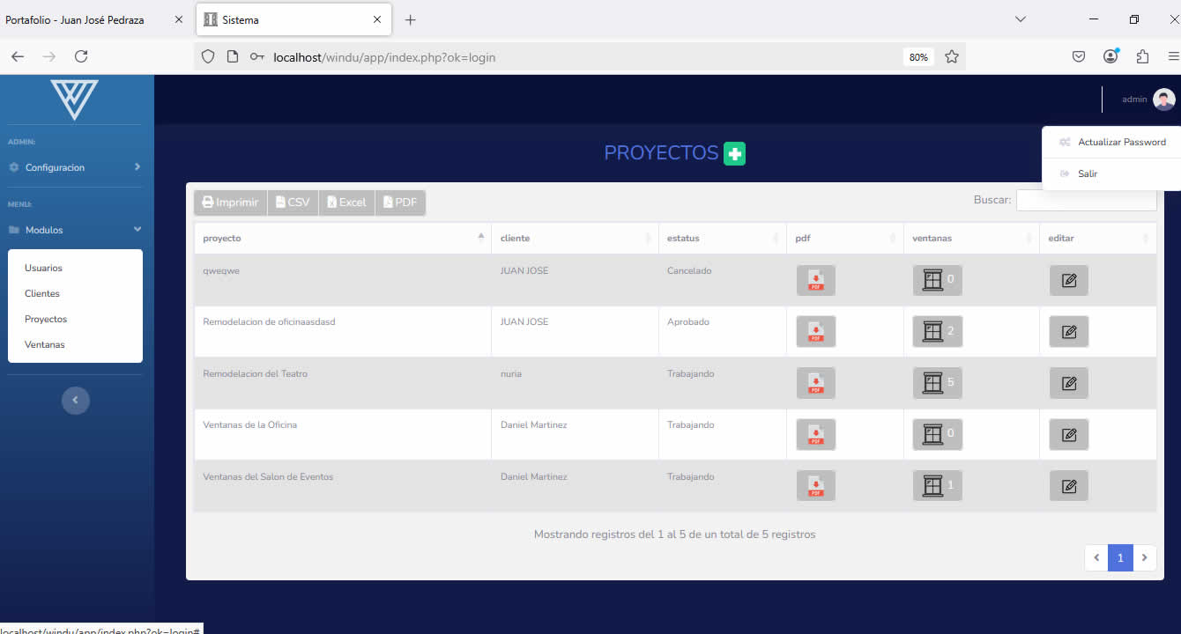
Task: Edit the Ventanas del Salon de Eventos project
Action: point(1068,485)
